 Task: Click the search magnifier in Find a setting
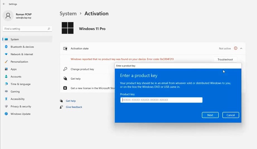point(49,29)
